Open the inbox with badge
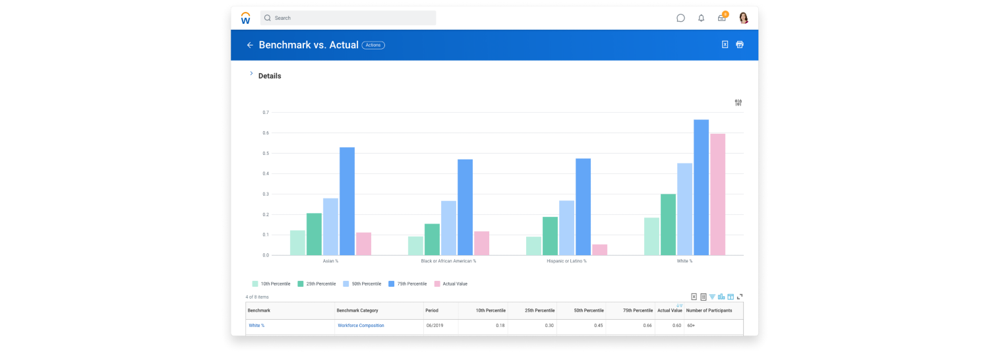The image size is (989, 354). 722,18
